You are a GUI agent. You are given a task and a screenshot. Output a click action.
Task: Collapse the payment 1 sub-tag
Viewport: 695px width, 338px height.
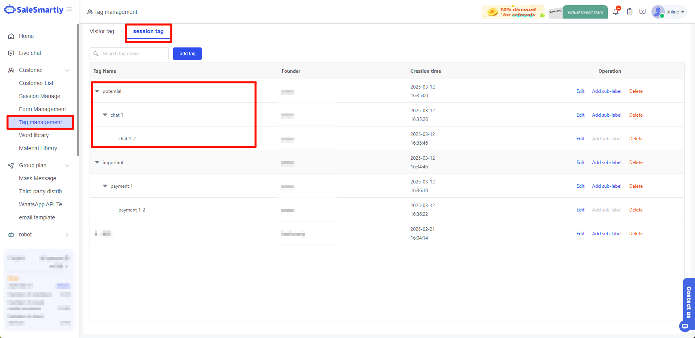tap(105, 186)
